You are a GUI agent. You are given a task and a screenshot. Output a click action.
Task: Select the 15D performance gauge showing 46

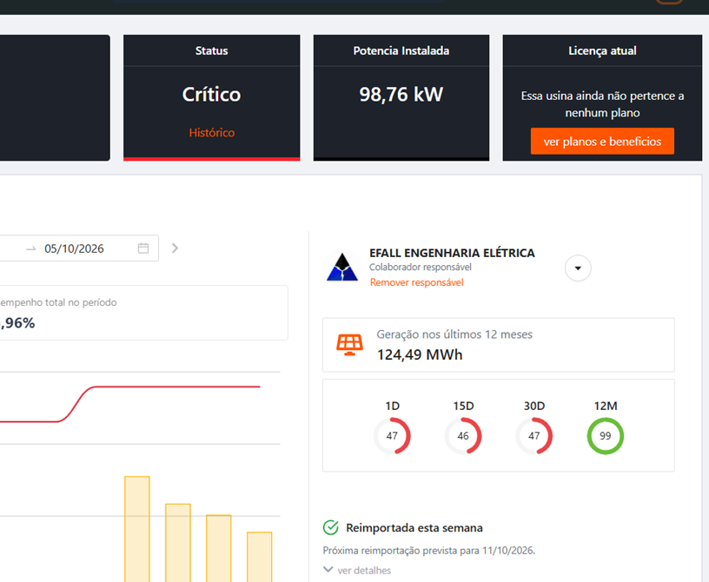(x=462, y=435)
